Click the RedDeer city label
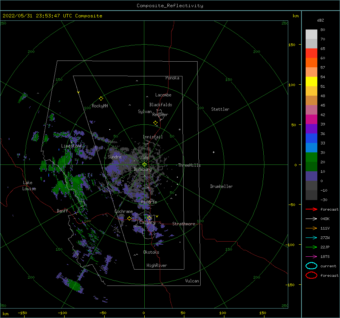 160,115
